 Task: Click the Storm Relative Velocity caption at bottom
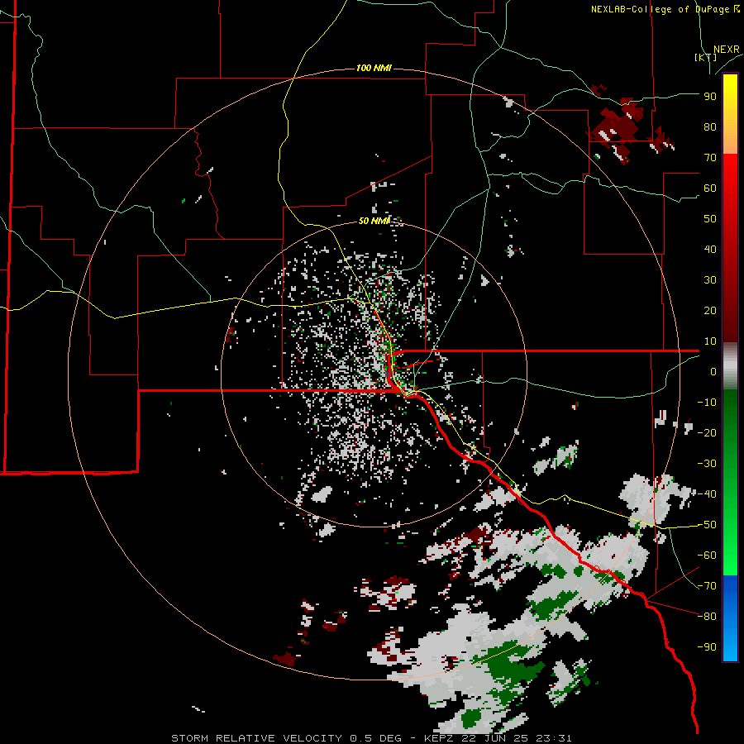tap(371, 738)
